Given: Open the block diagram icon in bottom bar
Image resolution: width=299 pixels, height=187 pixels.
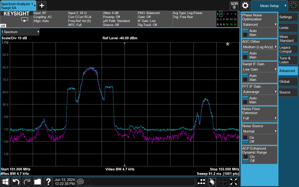Looking at the screenshot, I should click(201, 181).
